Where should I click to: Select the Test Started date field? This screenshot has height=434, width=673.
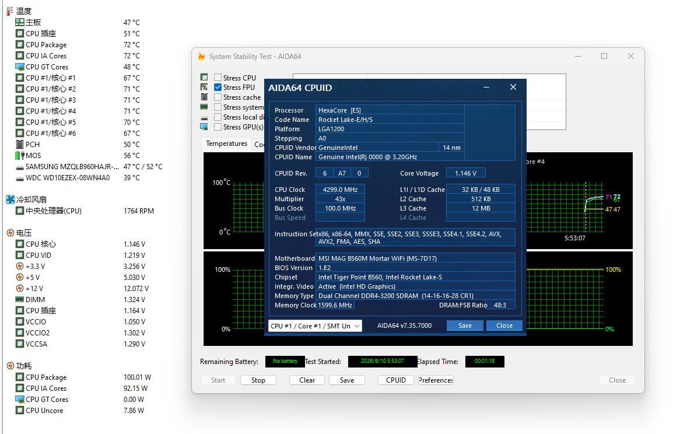(382, 362)
